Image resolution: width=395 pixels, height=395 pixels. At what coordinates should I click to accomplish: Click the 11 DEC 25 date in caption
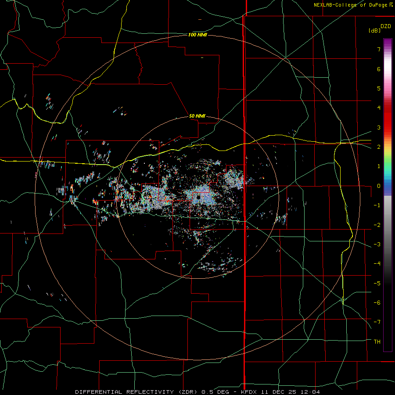point(278,392)
